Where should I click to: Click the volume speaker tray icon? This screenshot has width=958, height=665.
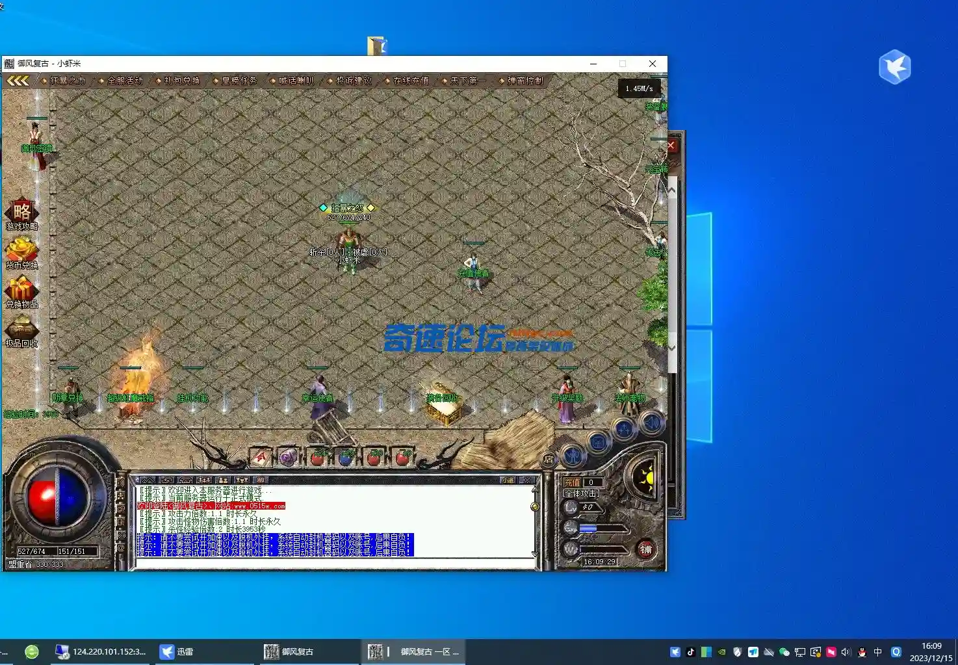[x=846, y=652]
